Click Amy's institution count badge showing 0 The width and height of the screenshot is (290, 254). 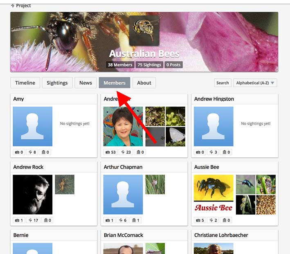click(x=45, y=152)
